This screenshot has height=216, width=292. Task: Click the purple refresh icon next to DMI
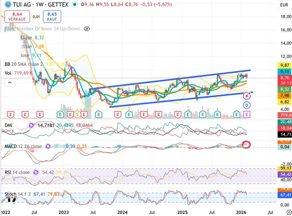click(x=31, y=125)
